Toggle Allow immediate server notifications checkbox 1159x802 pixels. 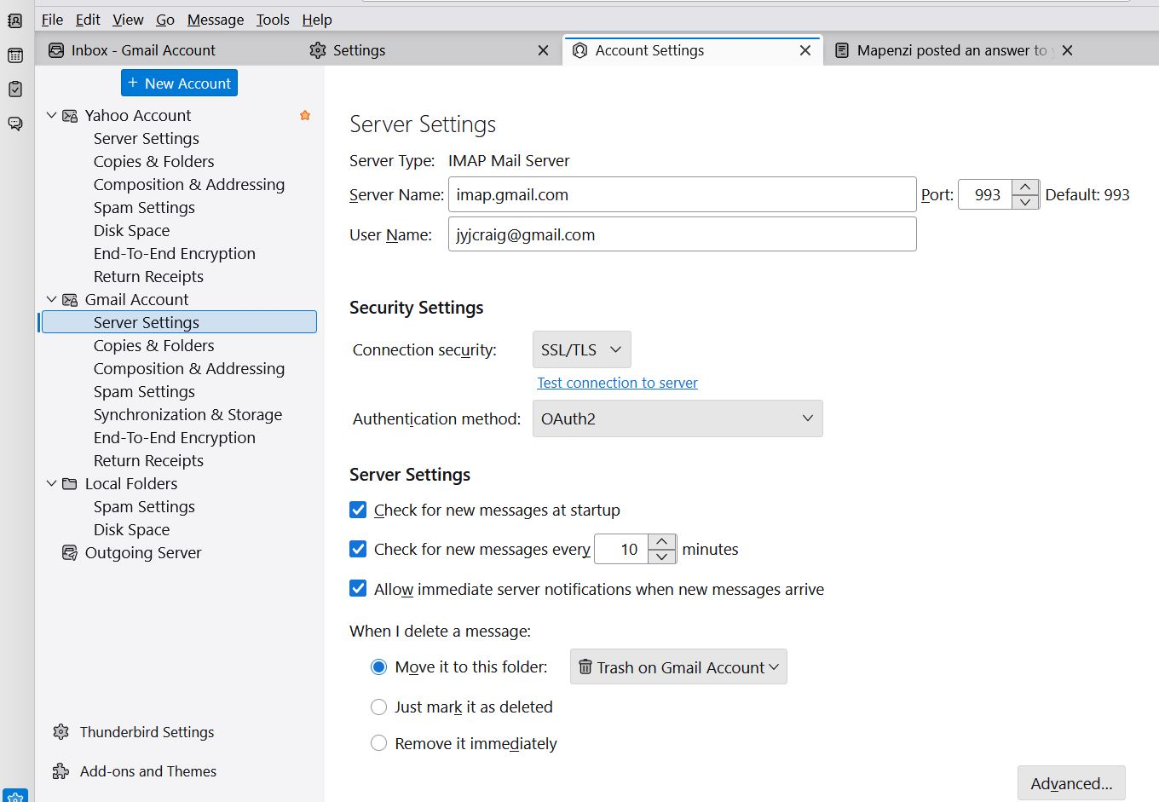359,589
